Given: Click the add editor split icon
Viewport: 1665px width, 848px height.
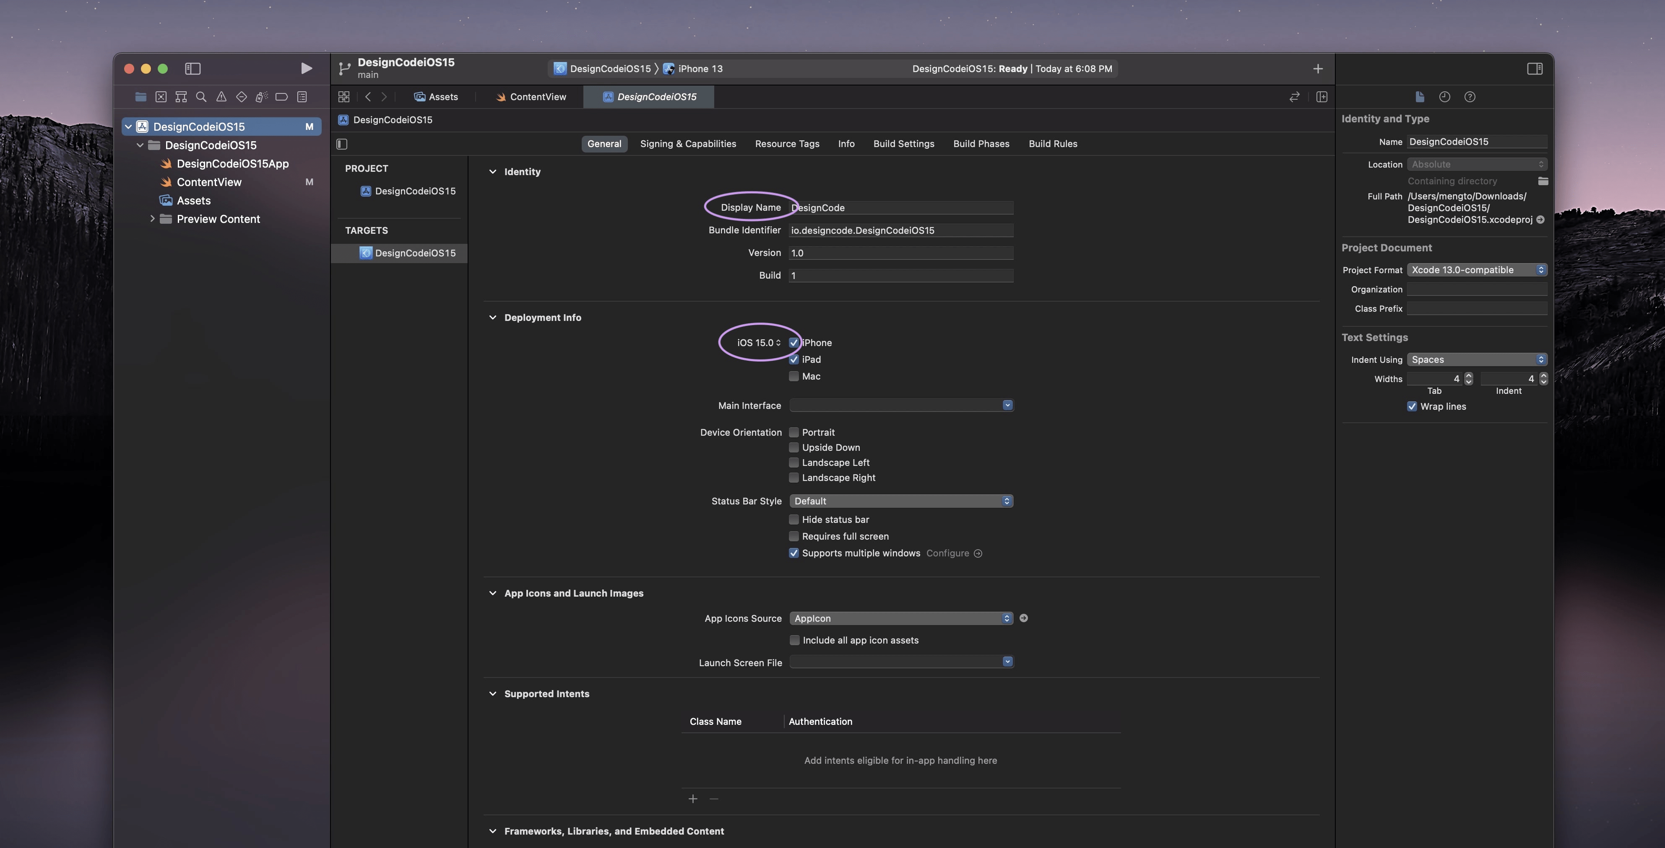Looking at the screenshot, I should pyautogui.click(x=1322, y=97).
